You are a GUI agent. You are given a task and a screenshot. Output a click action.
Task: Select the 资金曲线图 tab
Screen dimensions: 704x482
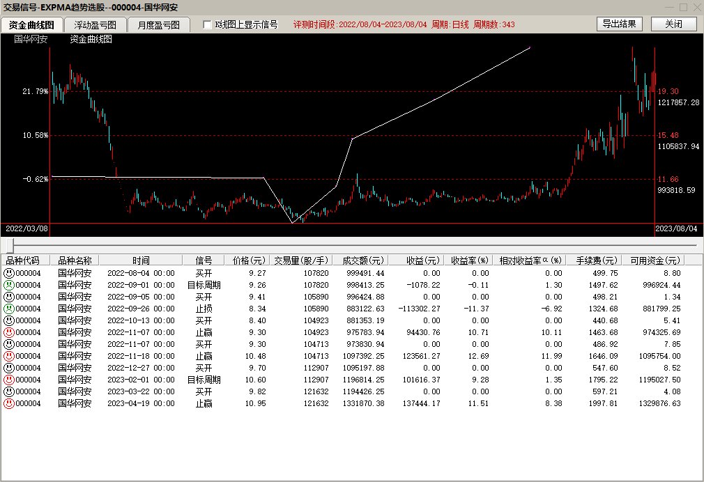tap(31, 24)
